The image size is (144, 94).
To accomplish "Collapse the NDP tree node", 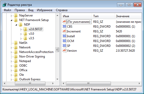I will 16,25.
